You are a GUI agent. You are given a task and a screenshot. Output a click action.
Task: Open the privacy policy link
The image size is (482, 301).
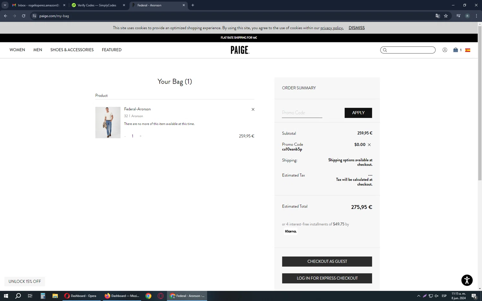[332, 28]
